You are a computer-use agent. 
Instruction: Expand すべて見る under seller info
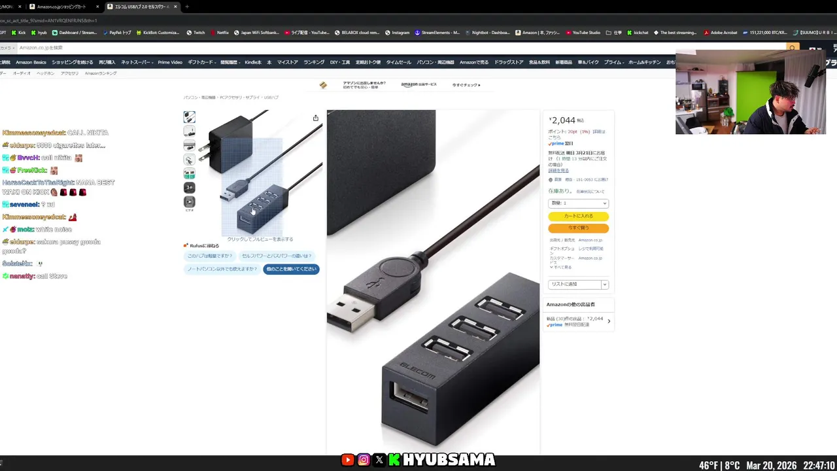coord(561,267)
